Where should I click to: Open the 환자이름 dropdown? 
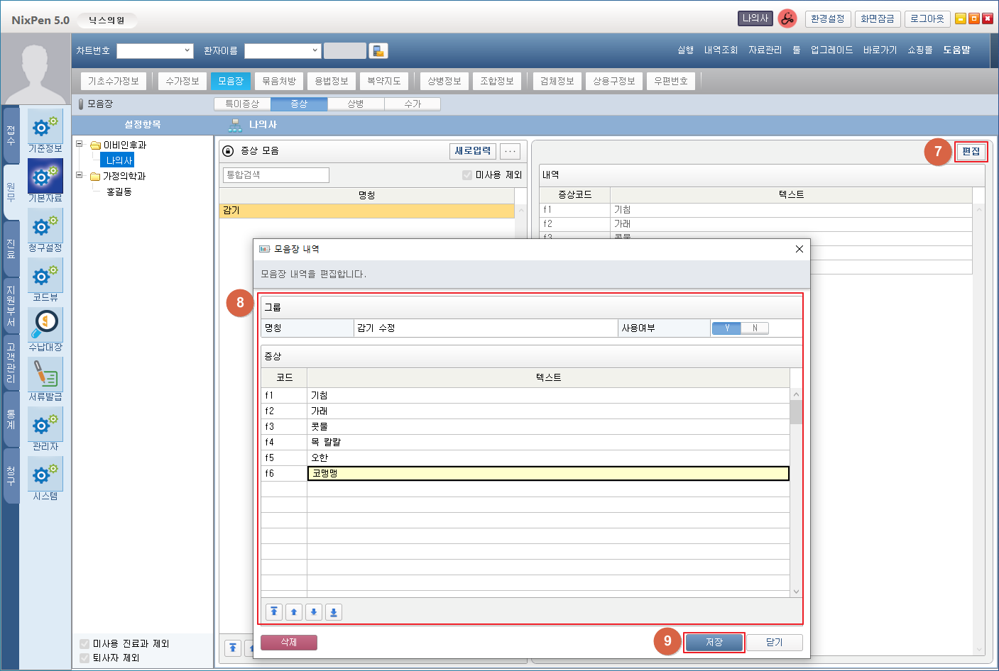tap(315, 51)
